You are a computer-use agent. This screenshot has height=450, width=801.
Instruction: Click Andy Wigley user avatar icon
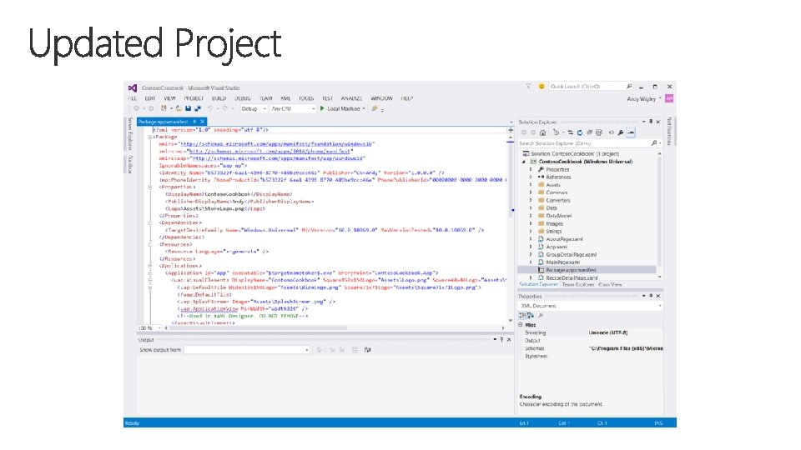point(669,98)
